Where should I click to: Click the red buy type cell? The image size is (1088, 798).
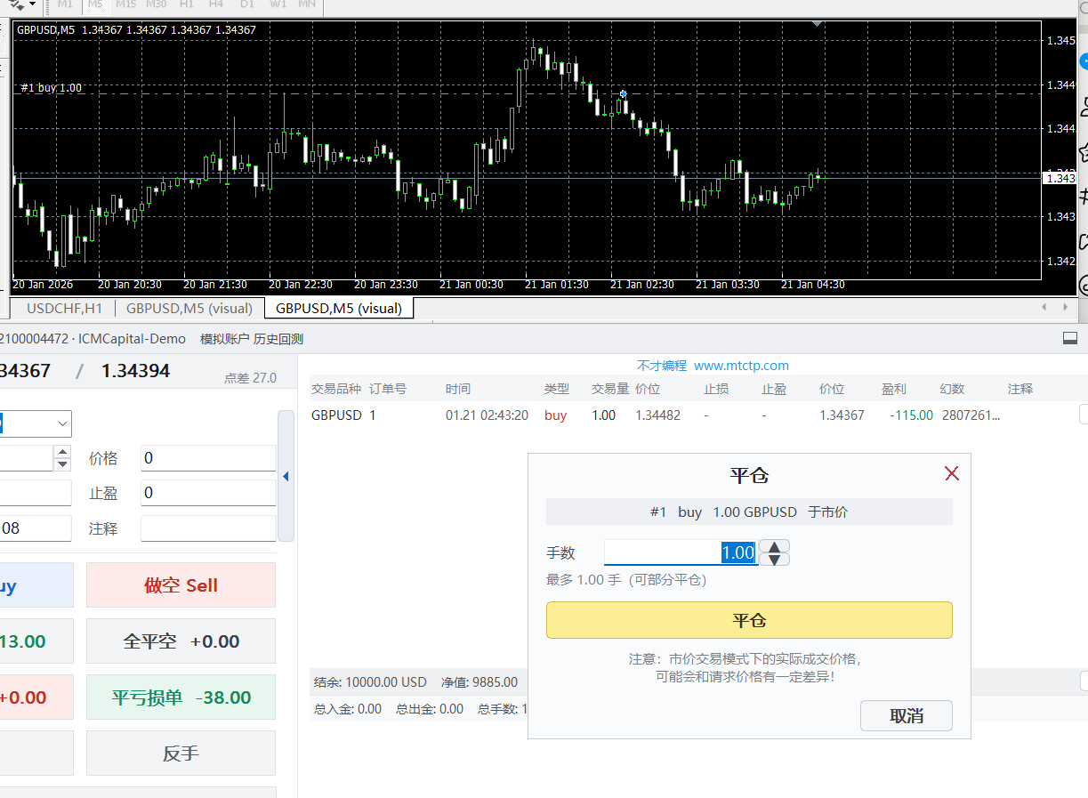tap(555, 415)
